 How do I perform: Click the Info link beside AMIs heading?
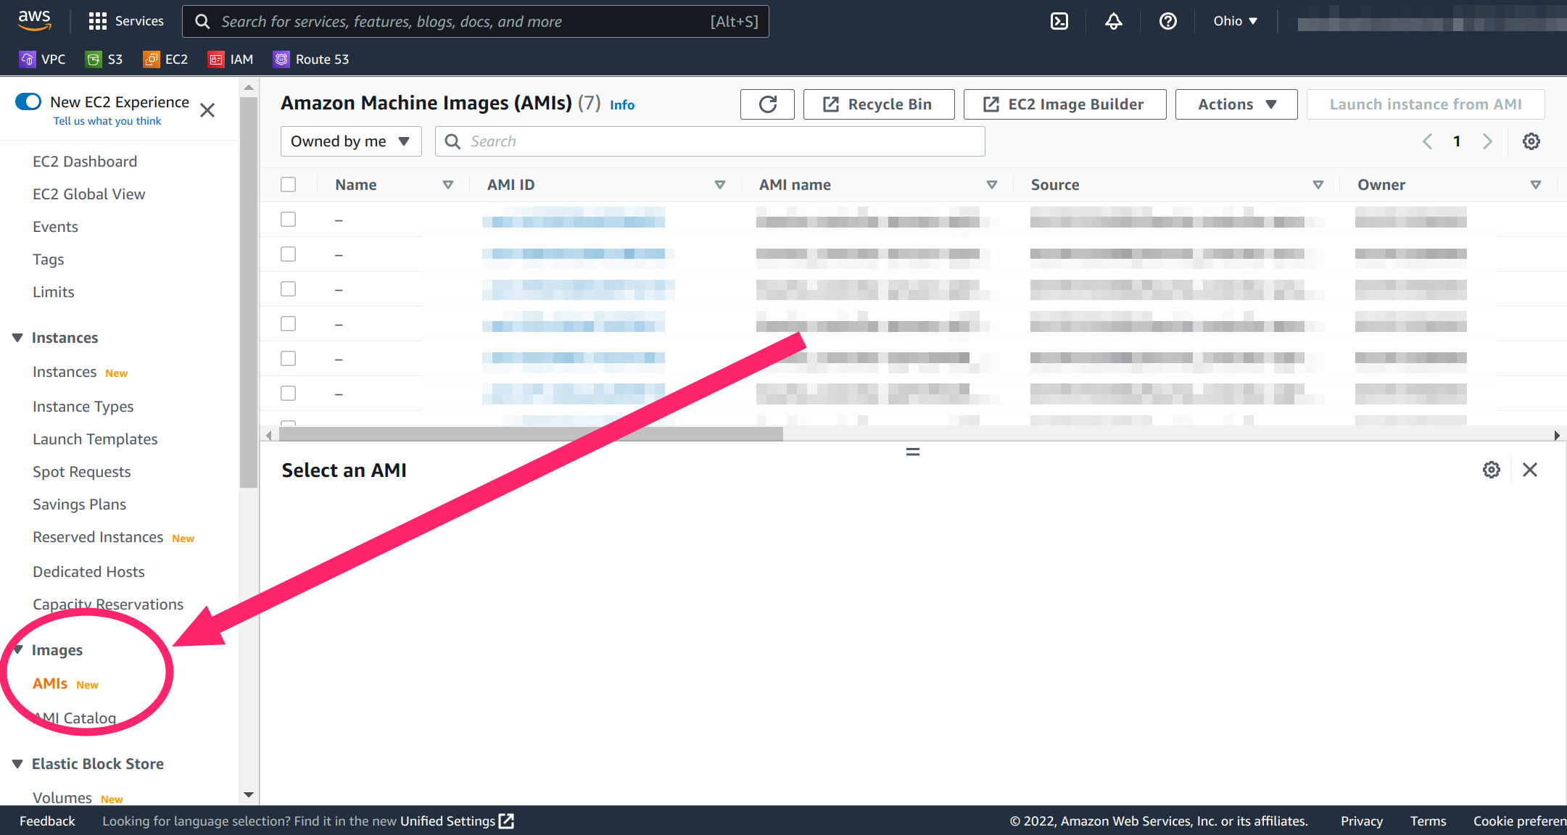point(622,105)
